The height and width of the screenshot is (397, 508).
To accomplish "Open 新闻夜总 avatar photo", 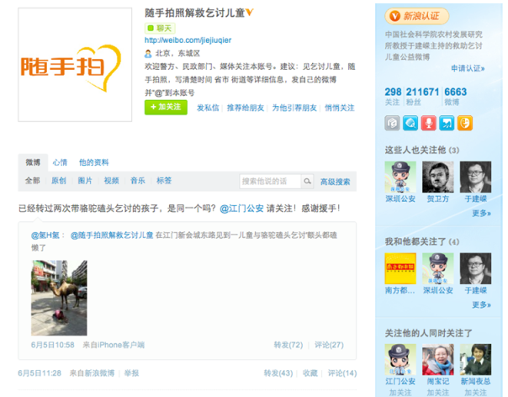I will pyautogui.click(x=475, y=360).
